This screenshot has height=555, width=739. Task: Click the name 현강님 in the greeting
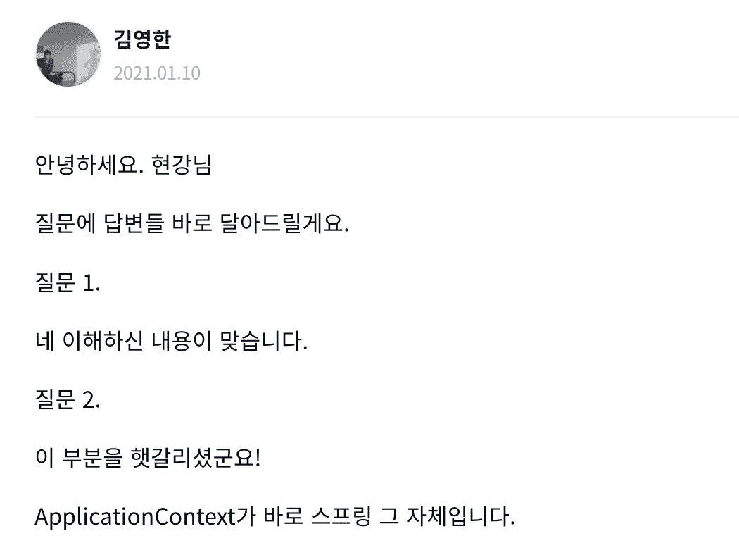[182, 165]
